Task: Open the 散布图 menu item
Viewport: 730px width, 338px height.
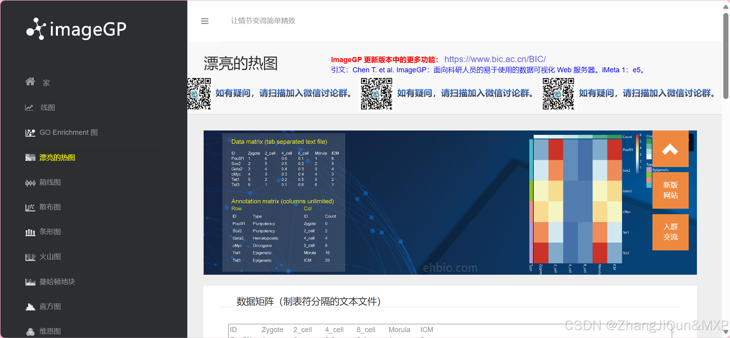Action: pos(50,207)
